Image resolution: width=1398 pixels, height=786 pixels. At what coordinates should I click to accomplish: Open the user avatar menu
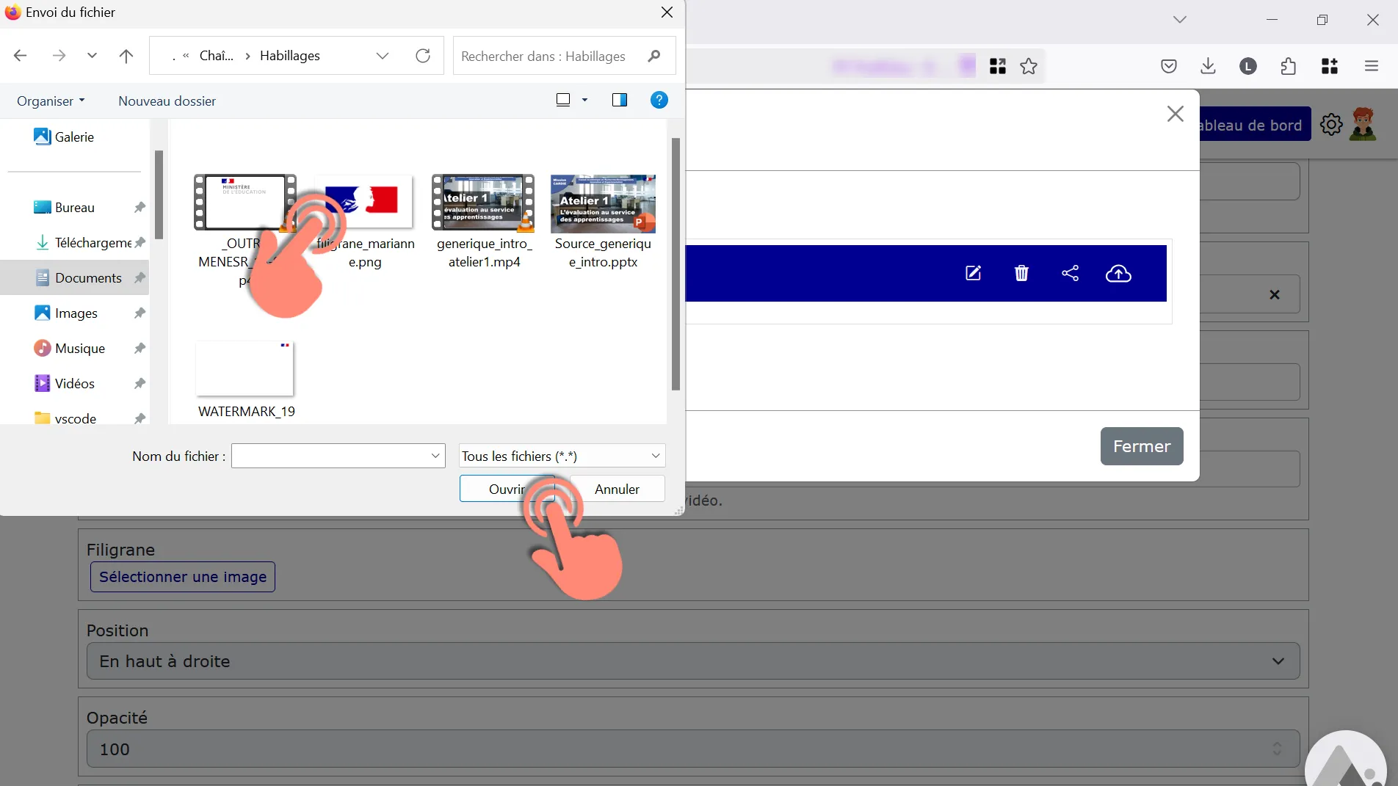click(1363, 124)
